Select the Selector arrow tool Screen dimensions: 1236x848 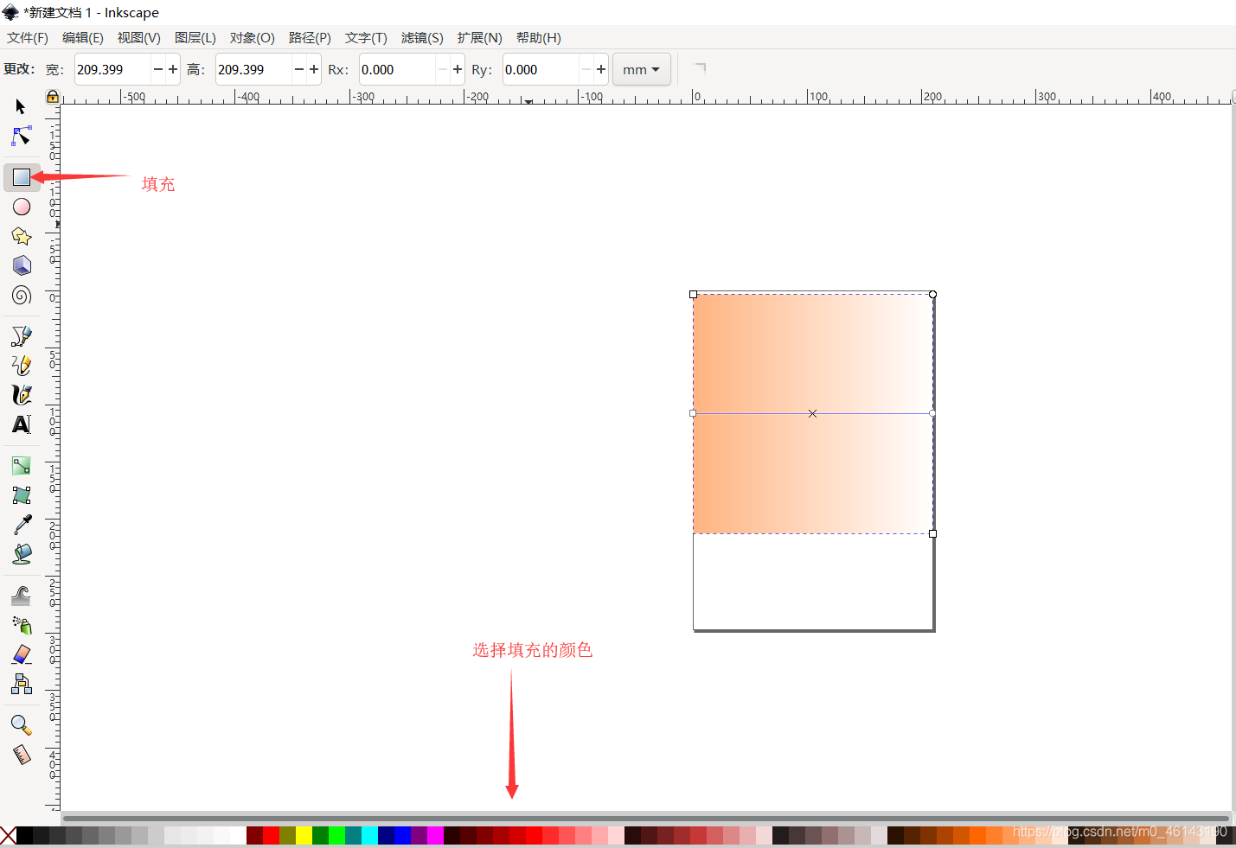click(x=21, y=106)
